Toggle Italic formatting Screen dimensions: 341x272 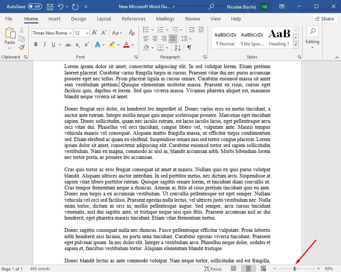pyautogui.click(x=45, y=45)
